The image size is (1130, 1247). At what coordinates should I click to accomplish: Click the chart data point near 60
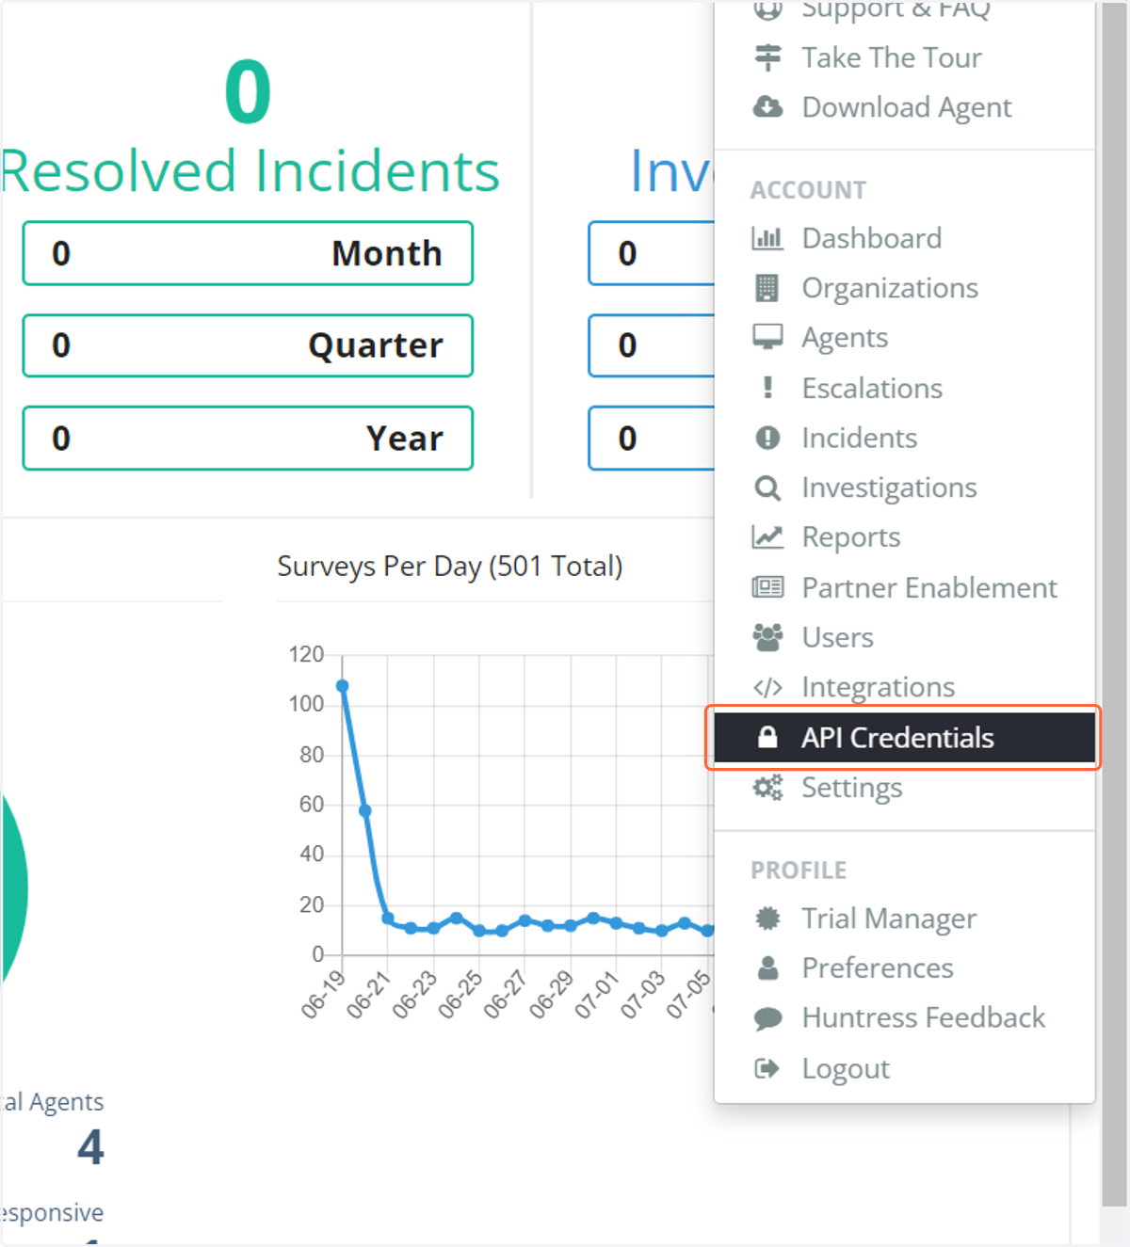pyautogui.click(x=364, y=810)
